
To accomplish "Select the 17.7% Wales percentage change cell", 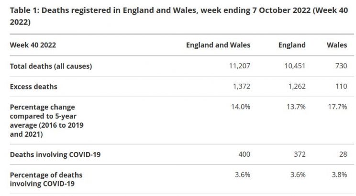I will tap(337, 107).
